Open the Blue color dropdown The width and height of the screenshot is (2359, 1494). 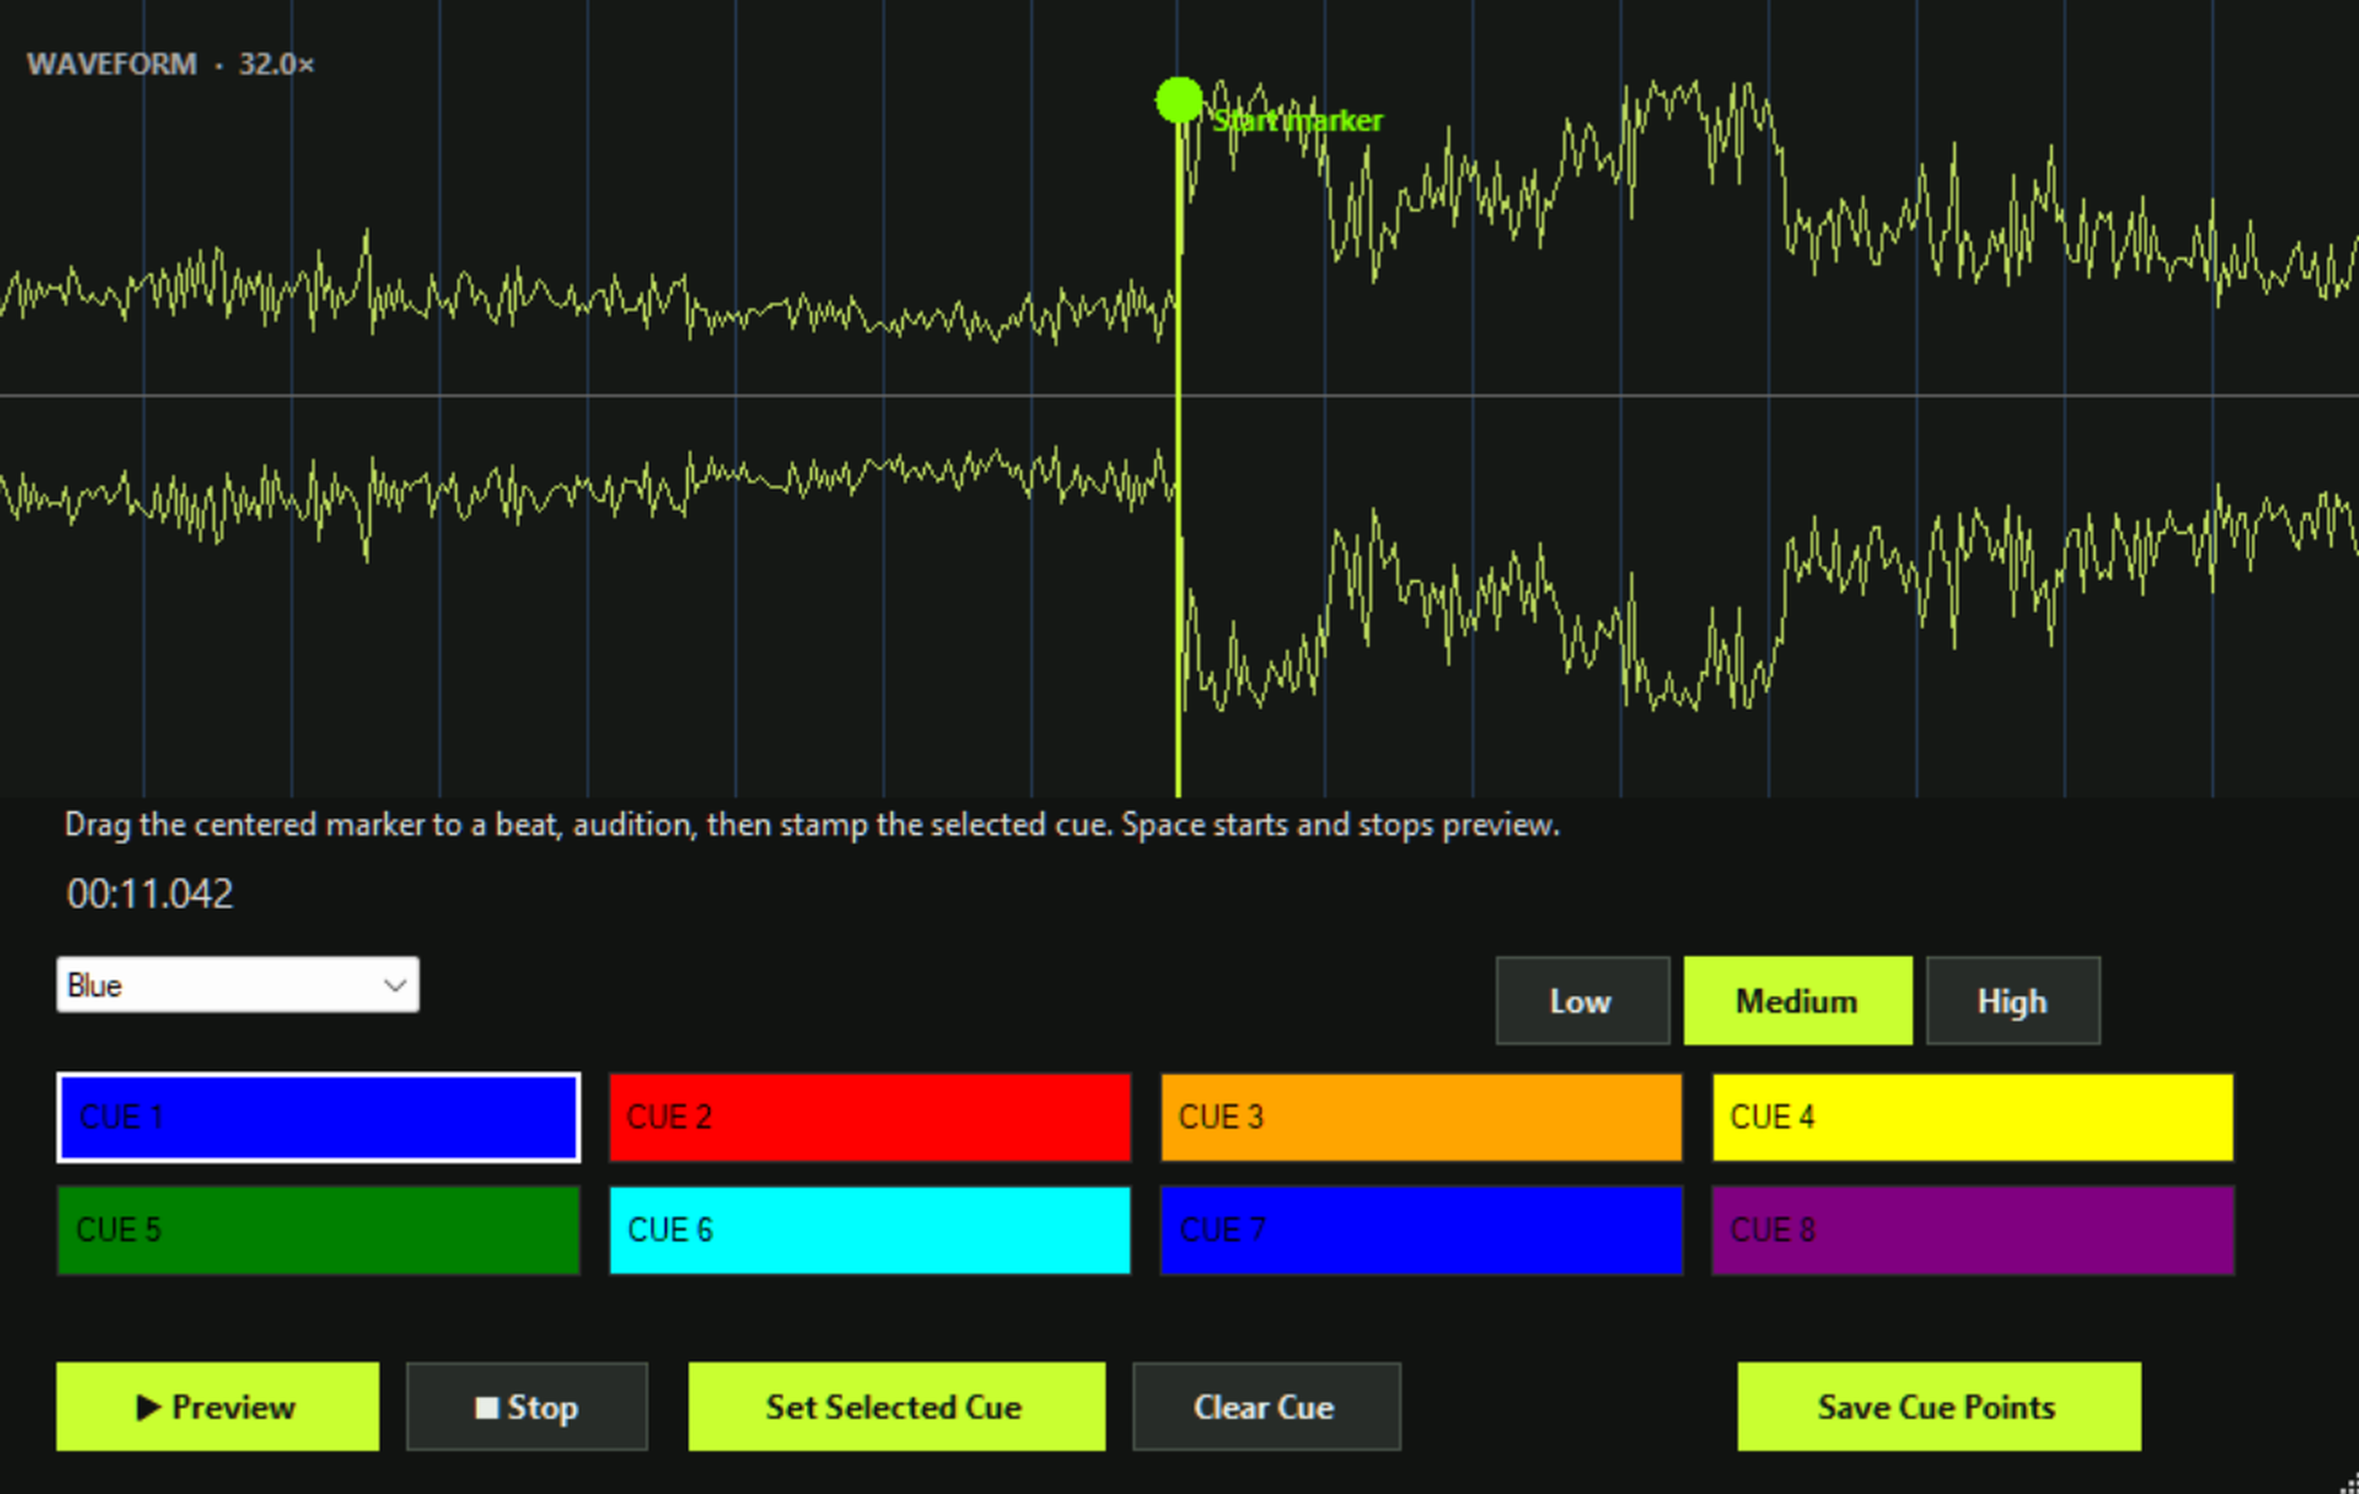(238, 984)
